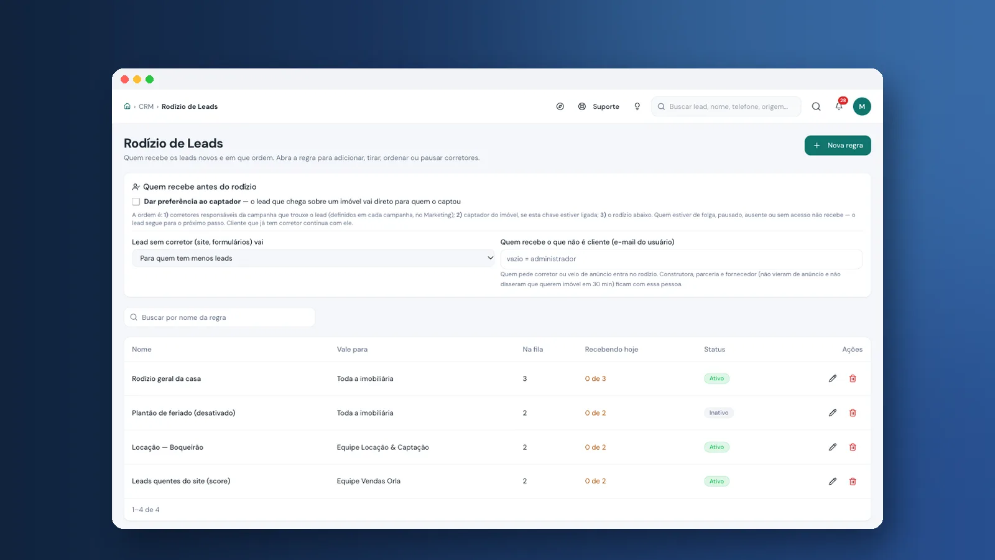Click the Vale para column header
The height and width of the screenshot is (560, 995).
coord(352,349)
